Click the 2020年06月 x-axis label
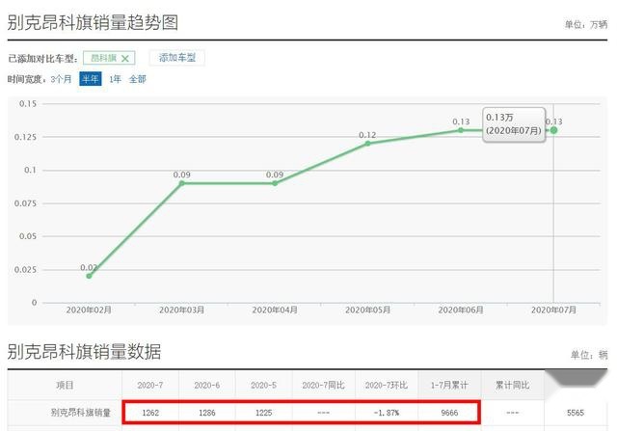This screenshot has width=617, height=431. click(x=461, y=310)
